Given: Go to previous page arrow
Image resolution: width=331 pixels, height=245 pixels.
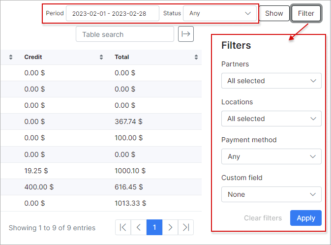Looking at the screenshot, I should [139, 227].
